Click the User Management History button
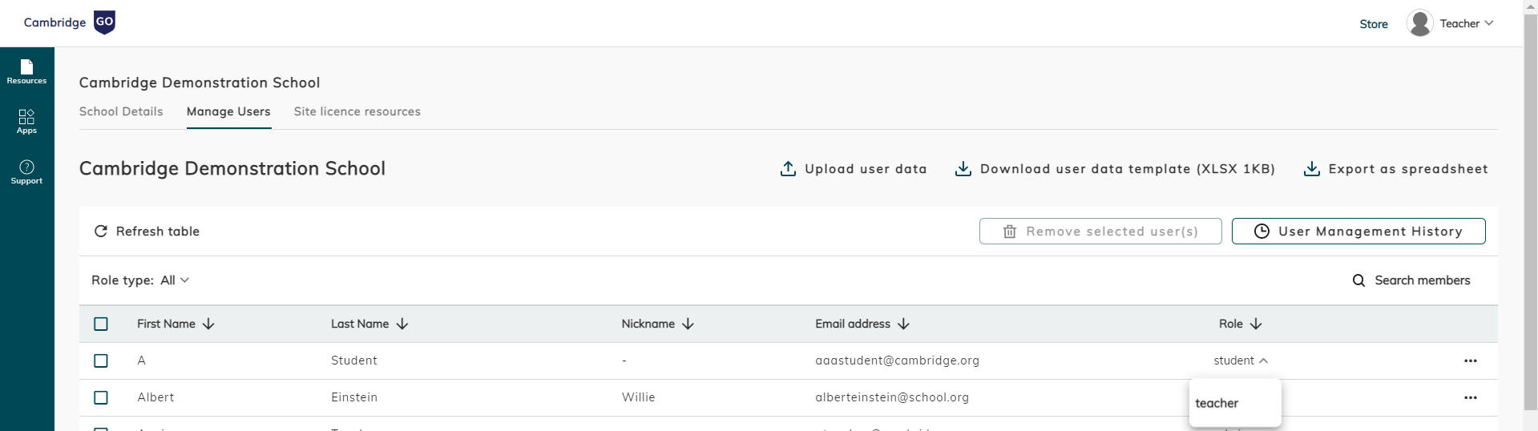 click(1358, 232)
